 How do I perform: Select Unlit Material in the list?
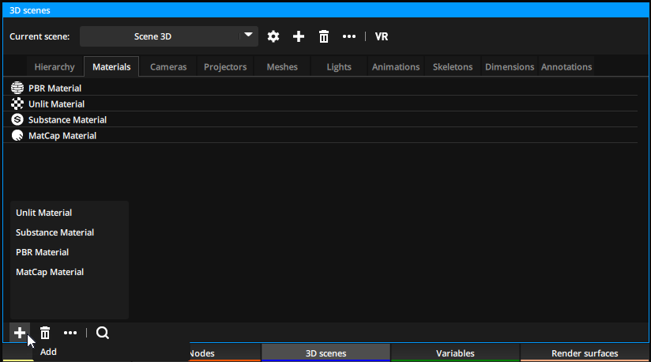tap(321, 104)
